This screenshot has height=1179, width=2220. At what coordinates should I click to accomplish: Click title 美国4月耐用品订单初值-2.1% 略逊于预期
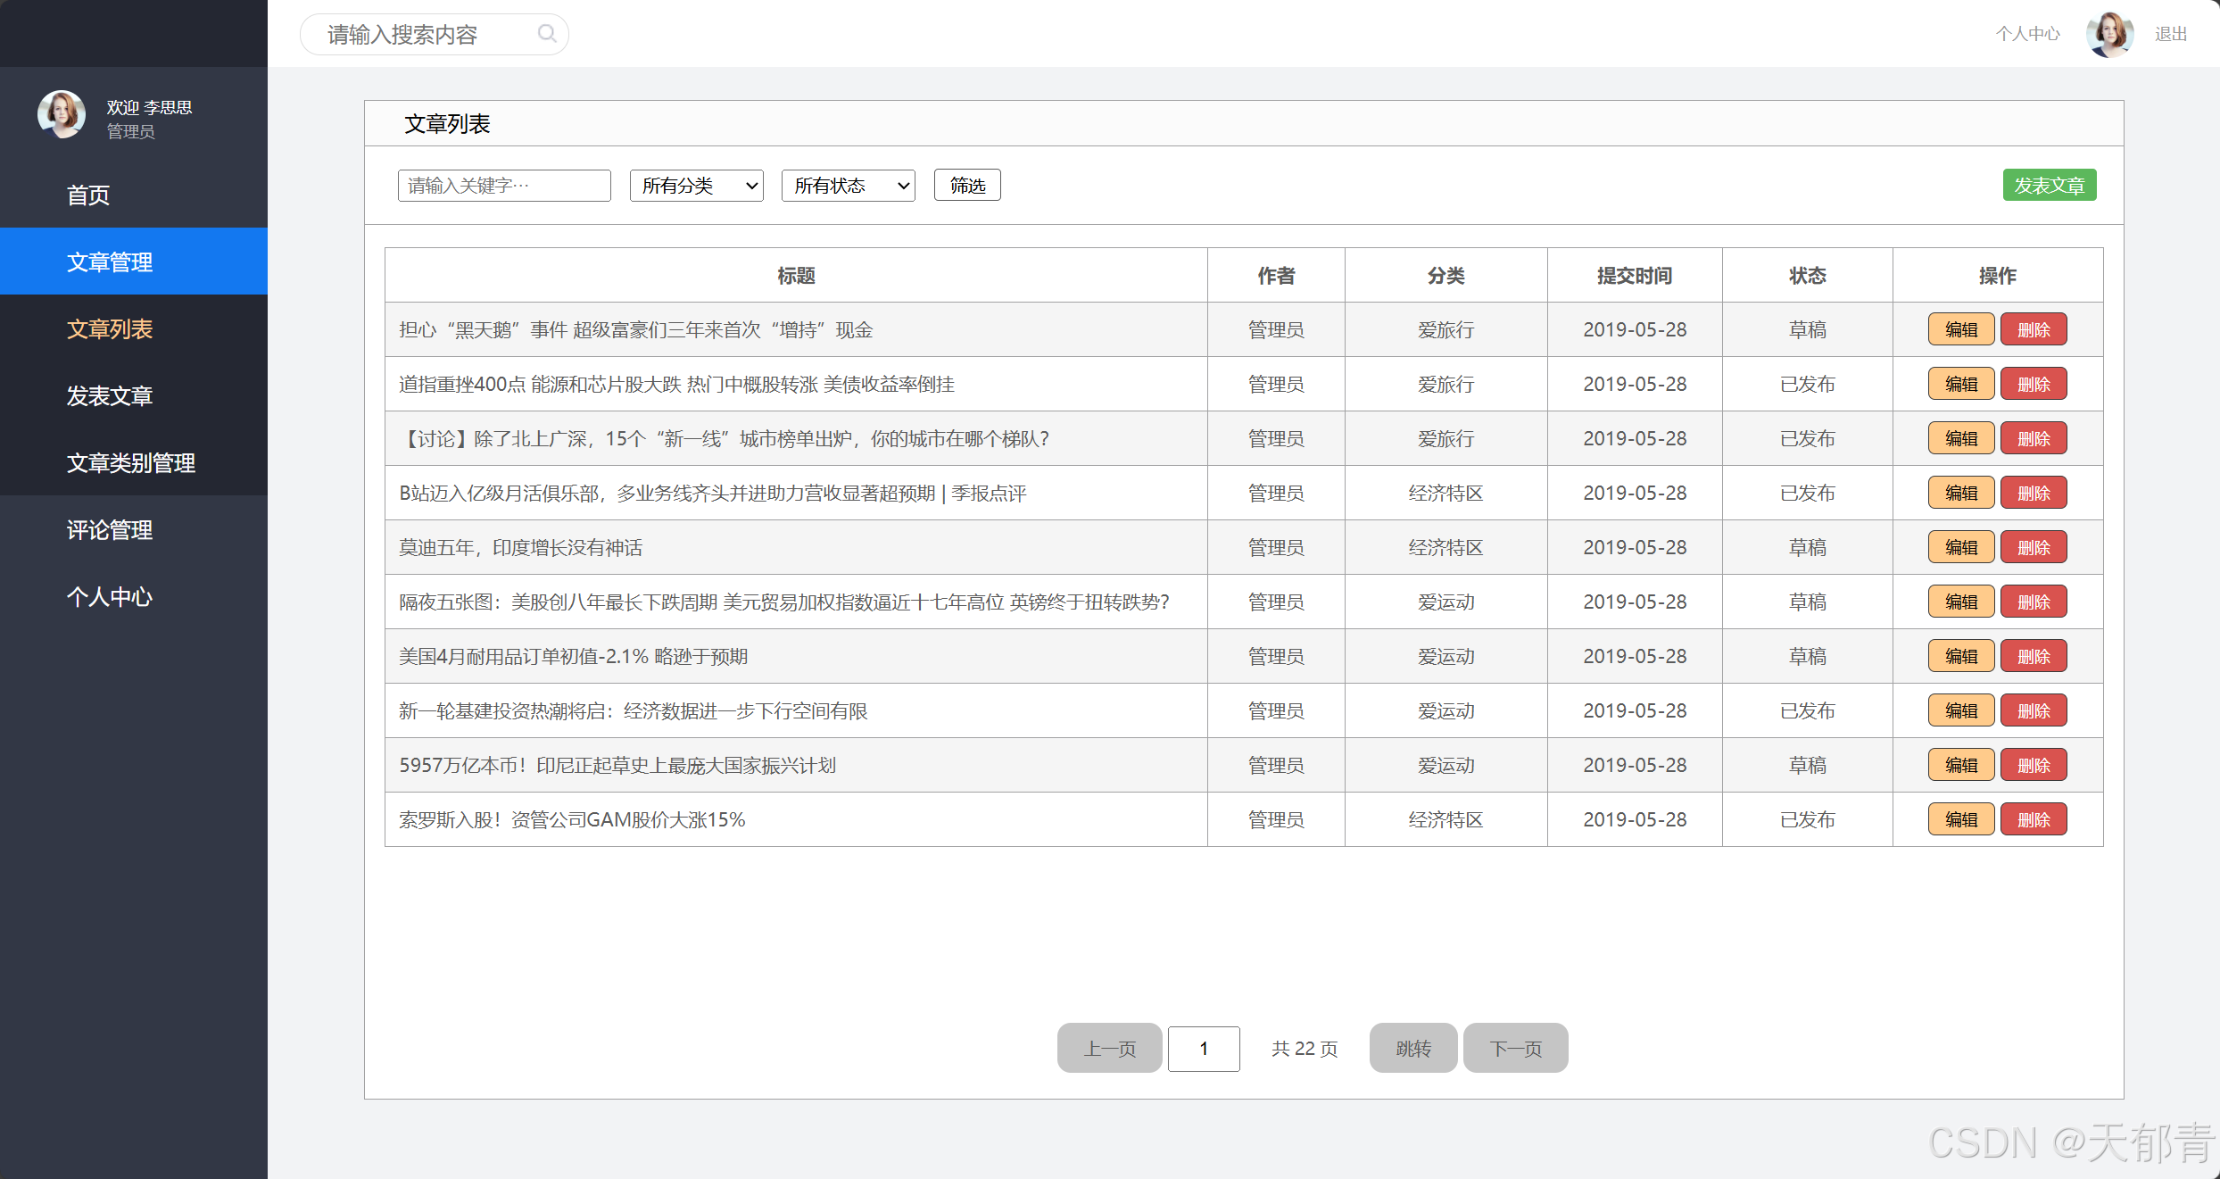tap(573, 656)
